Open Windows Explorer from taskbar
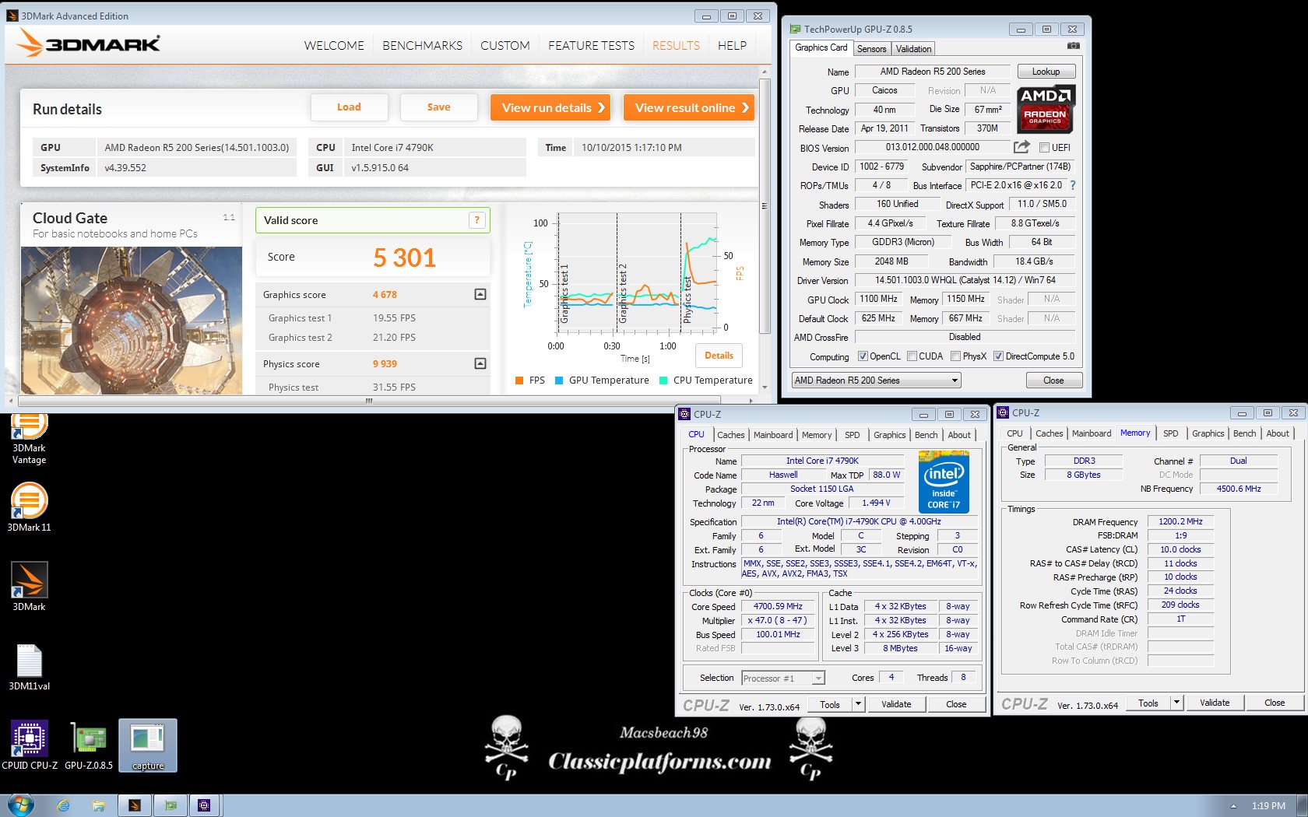Viewport: 1308px width, 817px height. pyautogui.click(x=99, y=805)
